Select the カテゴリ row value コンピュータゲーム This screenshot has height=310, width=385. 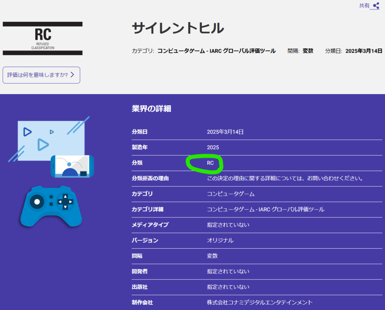[x=231, y=194]
